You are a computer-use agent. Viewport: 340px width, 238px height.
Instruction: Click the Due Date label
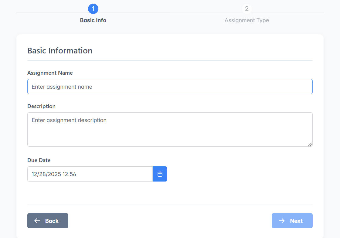[x=39, y=160]
